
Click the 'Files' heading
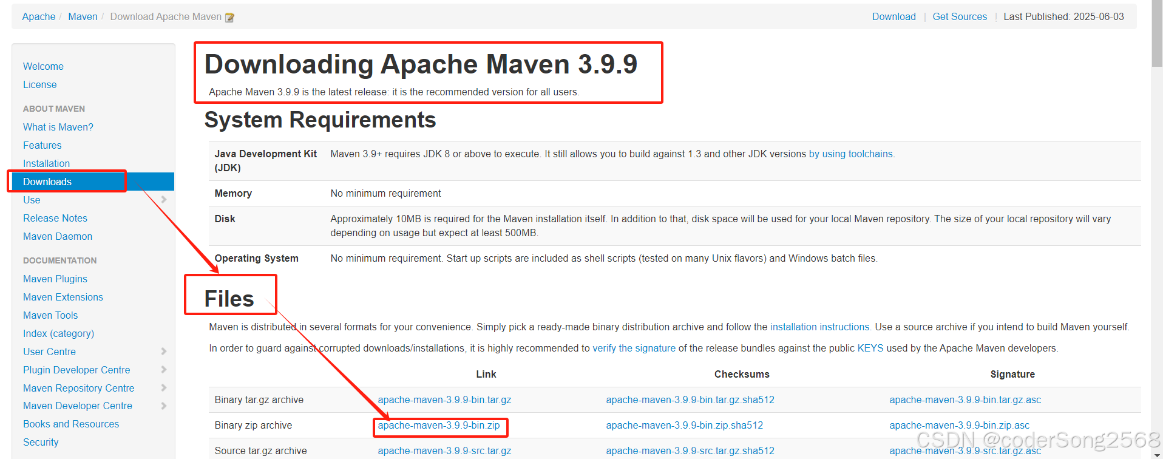(229, 299)
